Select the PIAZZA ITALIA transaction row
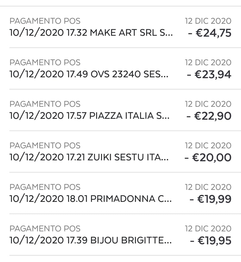This screenshot has height=262, width=241. (121, 110)
